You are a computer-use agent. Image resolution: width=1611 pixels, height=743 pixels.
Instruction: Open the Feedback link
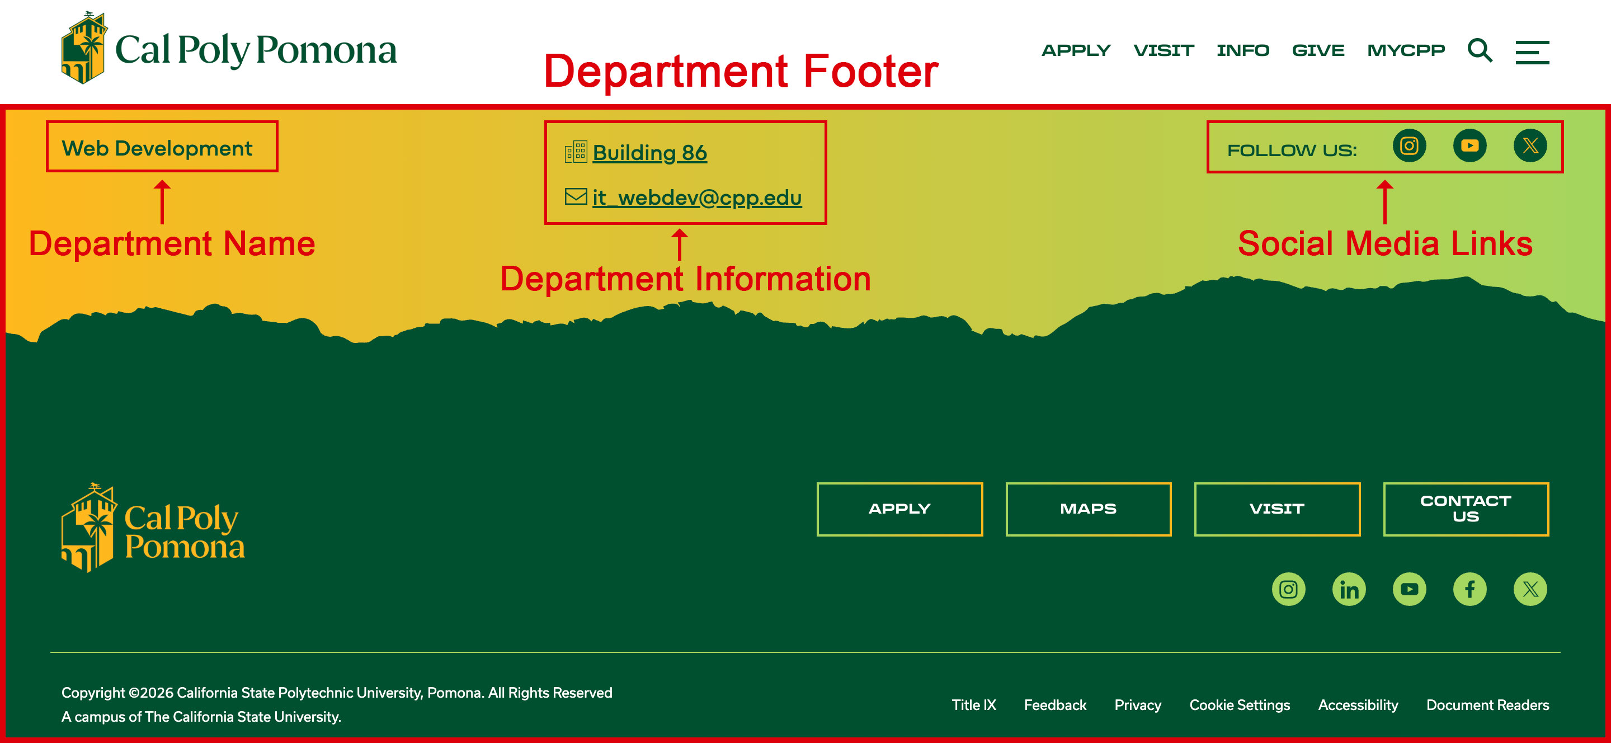1055,705
